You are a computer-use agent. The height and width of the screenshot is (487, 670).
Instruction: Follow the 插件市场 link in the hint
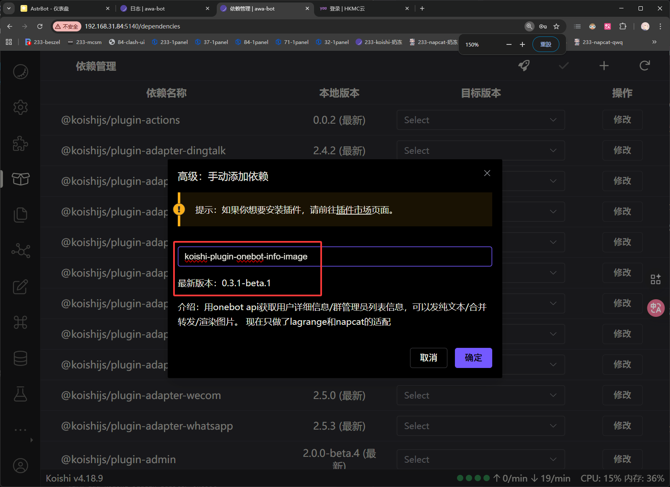[353, 210]
